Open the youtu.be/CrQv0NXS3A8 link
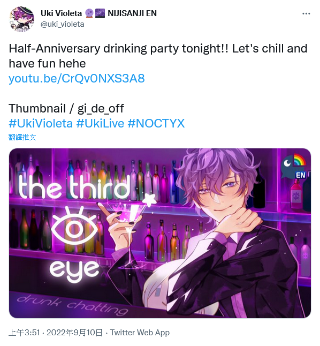320x346 pixels. coord(77,78)
